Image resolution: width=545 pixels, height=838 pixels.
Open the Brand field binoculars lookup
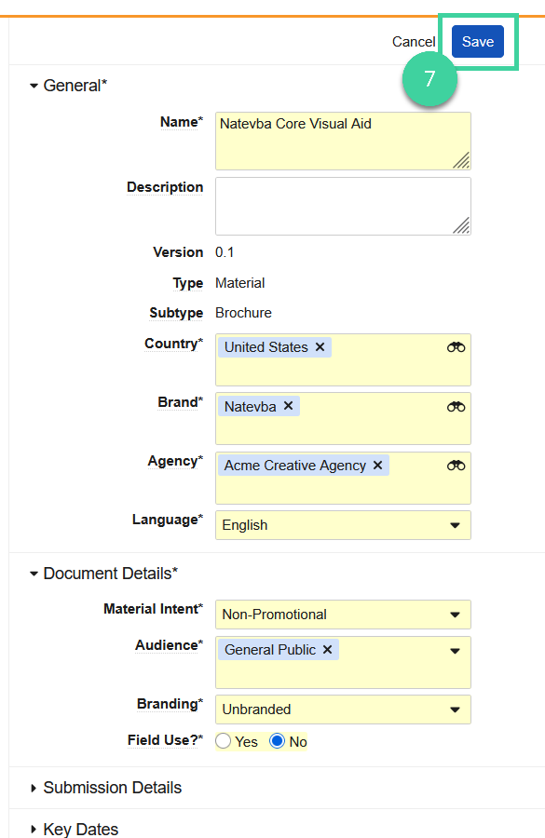pyautogui.click(x=455, y=405)
